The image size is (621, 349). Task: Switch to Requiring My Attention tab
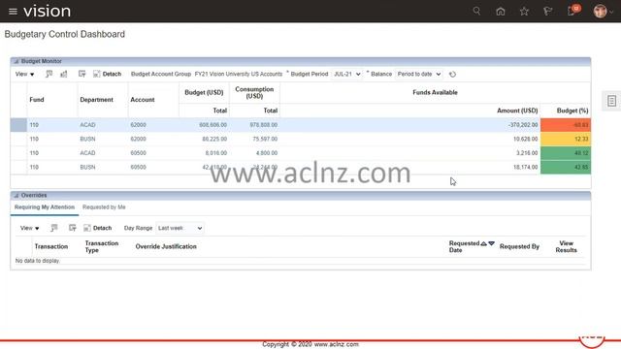click(45, 206)
